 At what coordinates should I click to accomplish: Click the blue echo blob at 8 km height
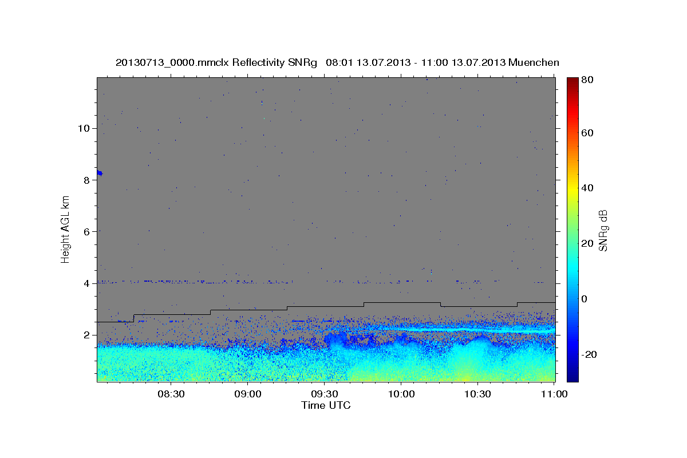tap(100, 172)
